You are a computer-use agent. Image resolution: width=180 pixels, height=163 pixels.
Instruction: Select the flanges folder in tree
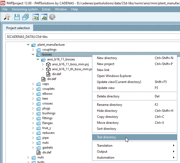tap(47, 123)
